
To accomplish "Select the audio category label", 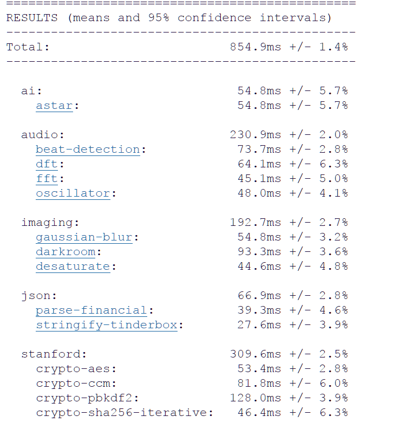I will point(41,135).
